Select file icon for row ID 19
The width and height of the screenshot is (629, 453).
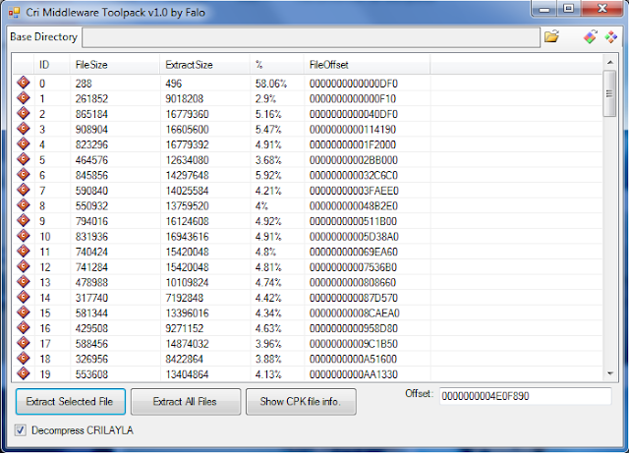(24, 373)
